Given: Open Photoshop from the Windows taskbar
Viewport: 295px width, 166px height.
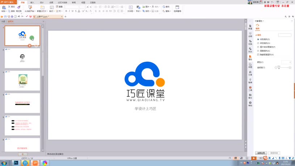Looking at the screenshot, I should coord(16,163).
